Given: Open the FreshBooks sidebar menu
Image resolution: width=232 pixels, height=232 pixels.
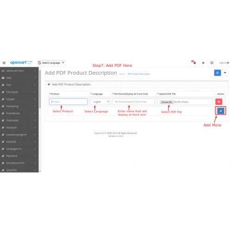Looking at the screenshot, I should coord(19,113).
